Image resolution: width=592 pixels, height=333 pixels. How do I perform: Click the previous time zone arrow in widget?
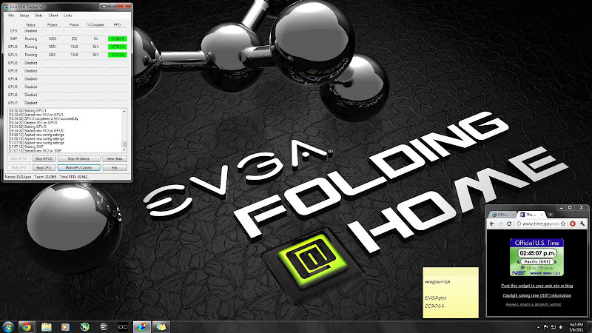(518, 262)
